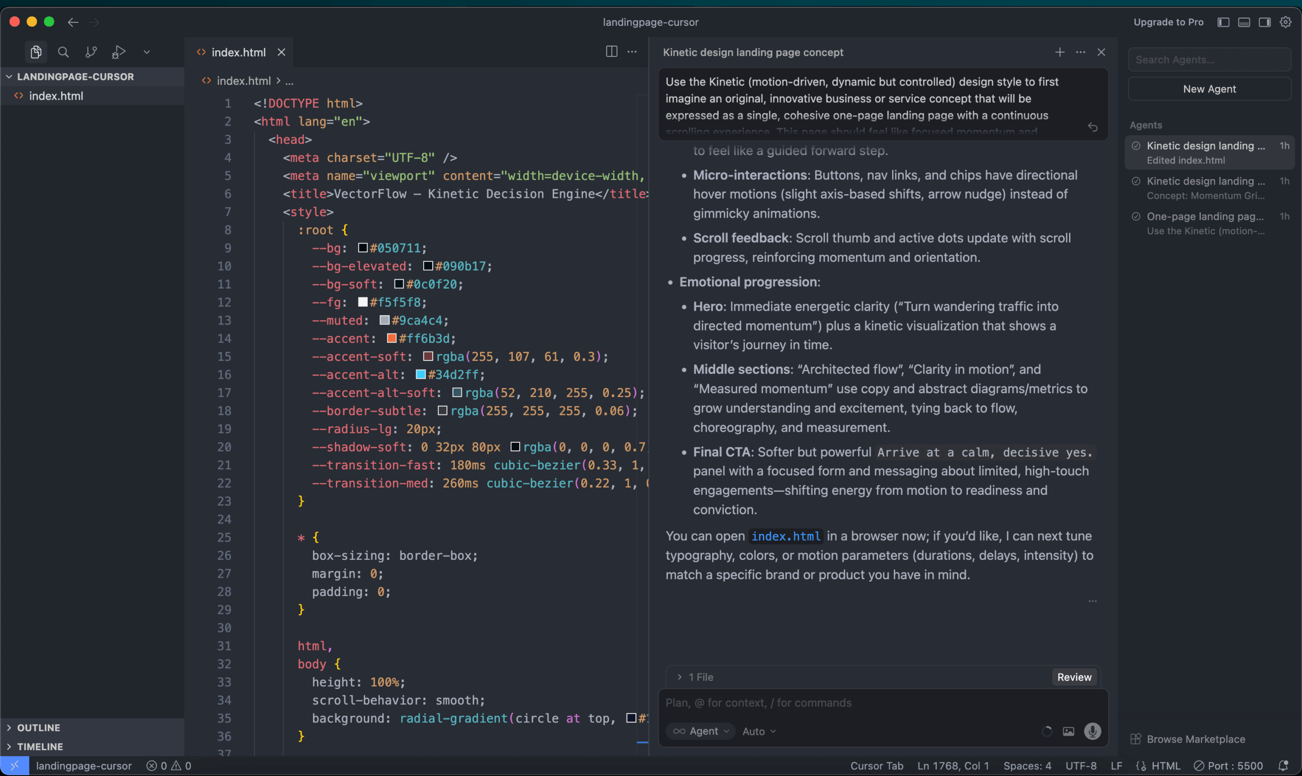Click the Review button
Image resolution: width=1302 pixels, height=776 pixels.
[x=1074, y=677]
